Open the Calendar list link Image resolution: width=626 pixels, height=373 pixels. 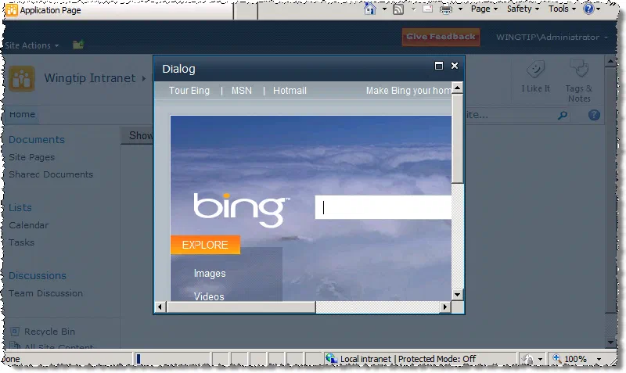click(x=29, y=225)
